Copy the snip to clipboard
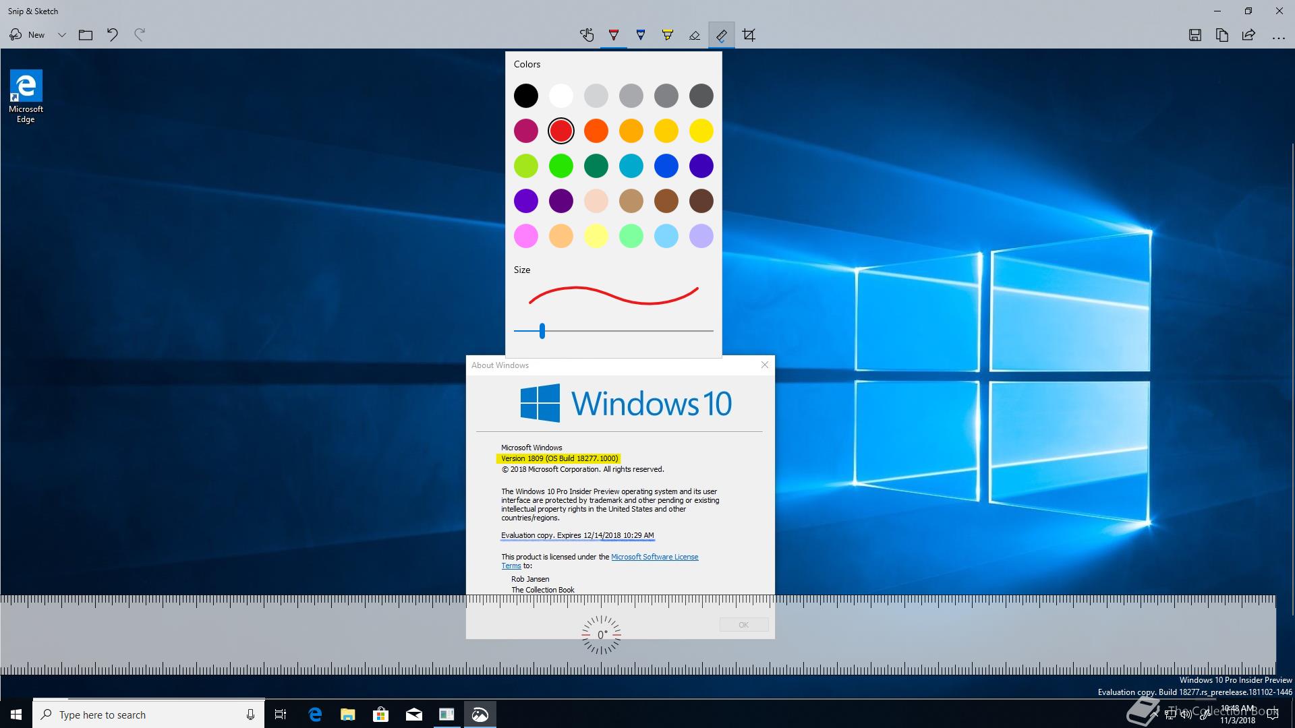Viewport: 1295px width, 728px height. [1222, 35]
